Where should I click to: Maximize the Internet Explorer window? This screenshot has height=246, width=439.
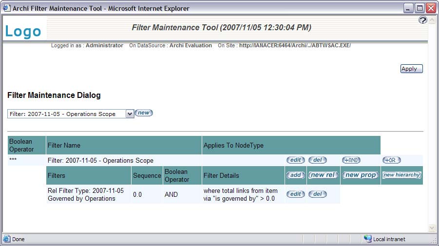click(x=420, y=8)
